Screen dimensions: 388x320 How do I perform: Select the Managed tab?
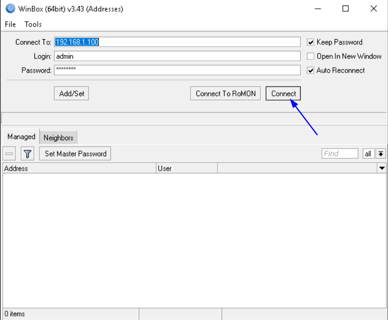coord(20,137)
